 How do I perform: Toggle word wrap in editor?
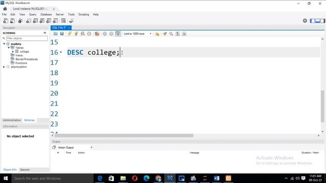tap(184, 34)
